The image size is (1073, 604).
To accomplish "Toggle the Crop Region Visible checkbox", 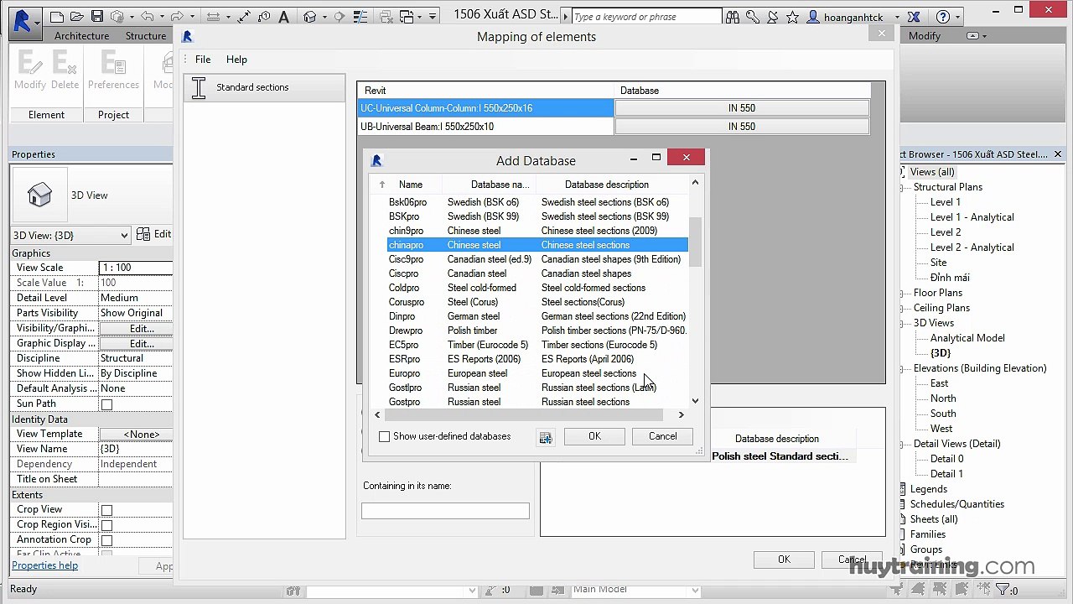I will pos(106,525).
